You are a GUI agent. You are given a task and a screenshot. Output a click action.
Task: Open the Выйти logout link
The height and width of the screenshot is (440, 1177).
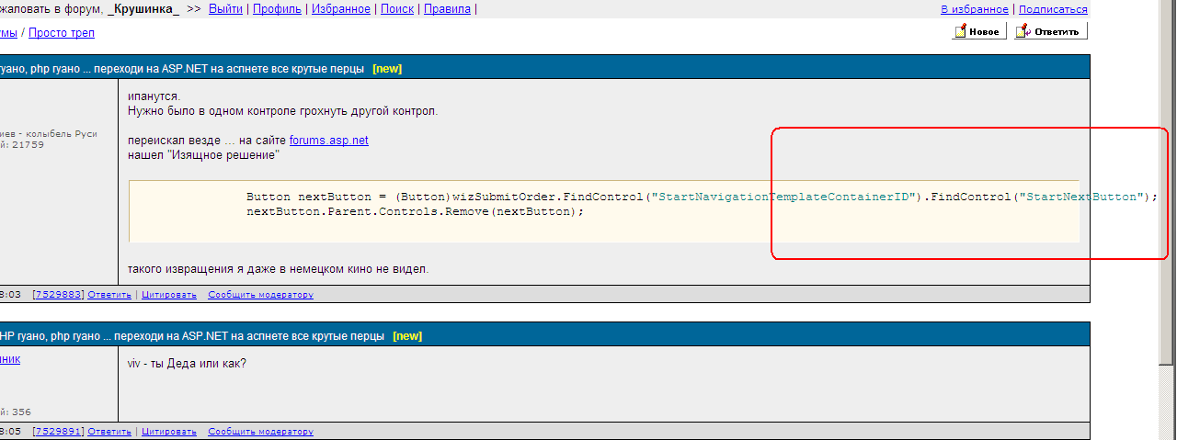225,9
